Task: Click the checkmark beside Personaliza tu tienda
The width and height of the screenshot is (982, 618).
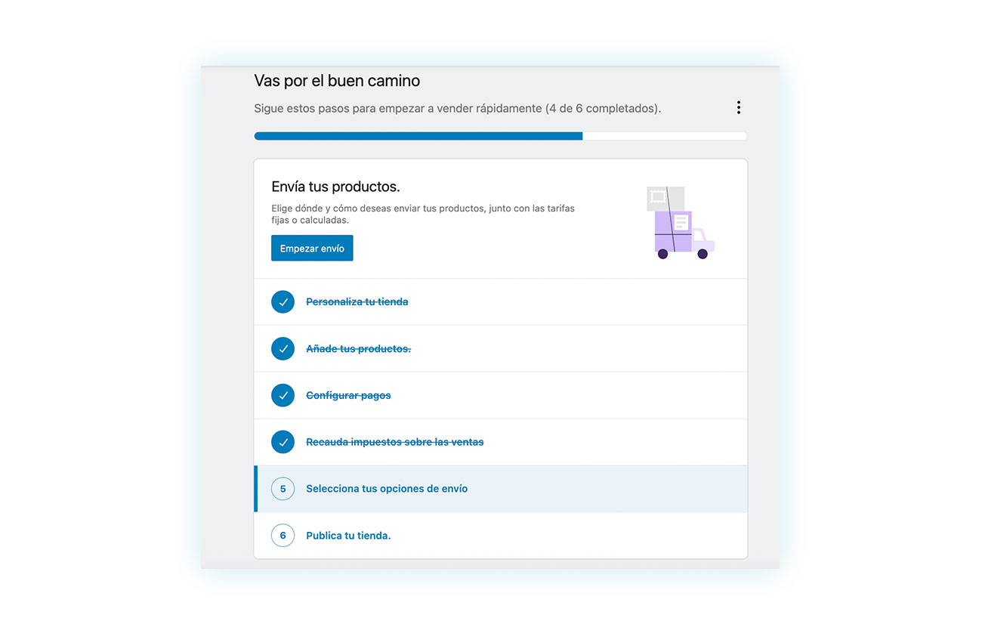Action: click(283, 301)
